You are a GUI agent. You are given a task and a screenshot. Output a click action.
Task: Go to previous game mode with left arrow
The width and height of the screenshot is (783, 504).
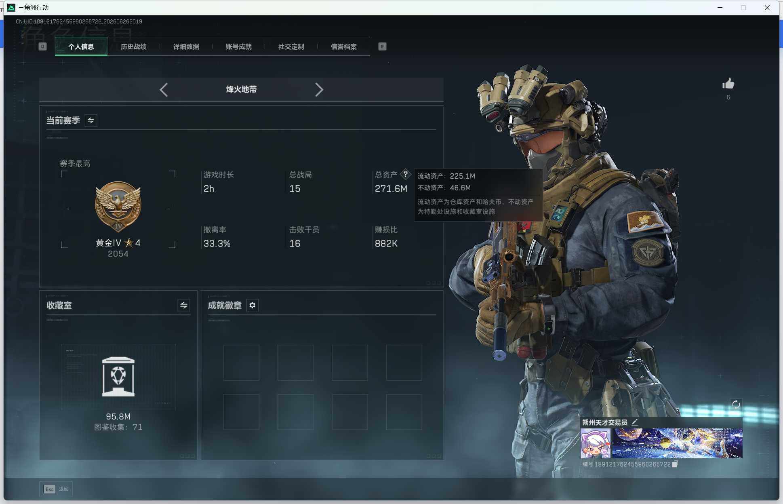pyautogui.click(x=164, y=89)
